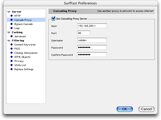
Task: Open Bypass Cascade settings
Action: tap(24, 24)
